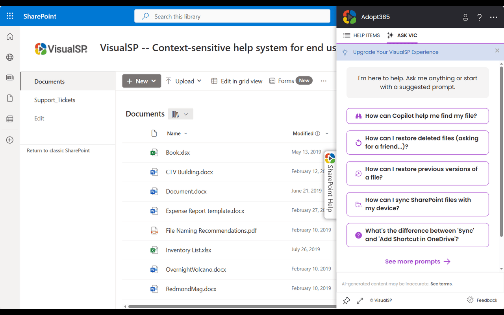Click the Upgrade Your VisualSP Experience link
Image resolution: width=504 pixels, height=315 pixels.
pos(396,52)
